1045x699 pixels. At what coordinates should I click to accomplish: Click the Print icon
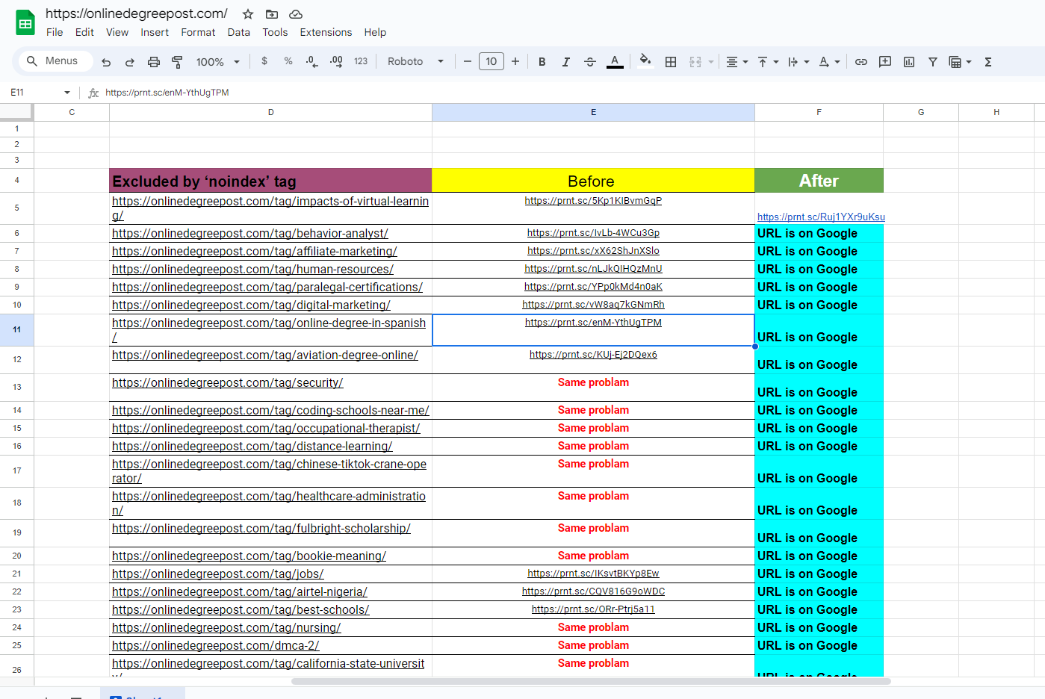click(x=154, y=62)
